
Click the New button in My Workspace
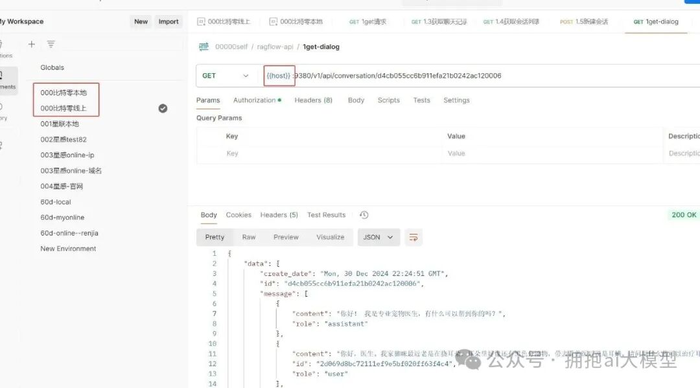coord(141,21)
